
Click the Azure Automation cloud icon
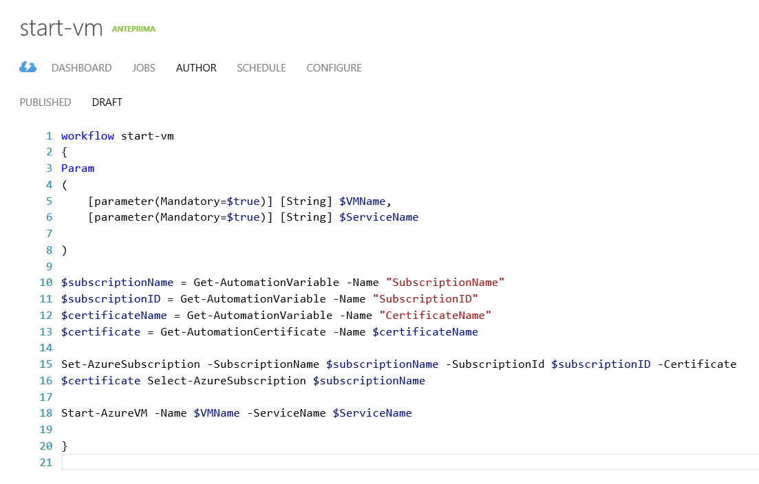(28, 67)
